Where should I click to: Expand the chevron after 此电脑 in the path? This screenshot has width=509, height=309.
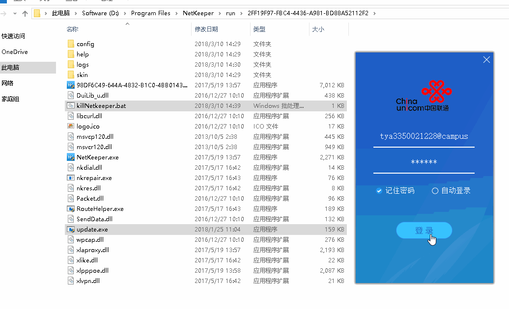tap(76, 13)
